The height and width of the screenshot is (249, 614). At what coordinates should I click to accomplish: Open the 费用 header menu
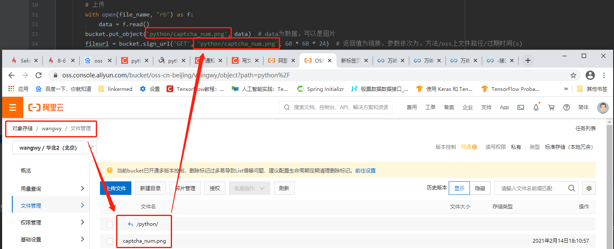(411, 107)
